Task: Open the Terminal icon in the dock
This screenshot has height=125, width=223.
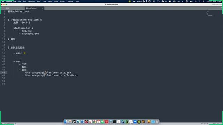Action: [115, 122]
